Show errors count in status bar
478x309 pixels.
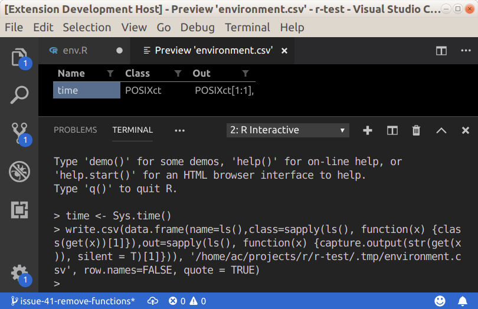177,301
